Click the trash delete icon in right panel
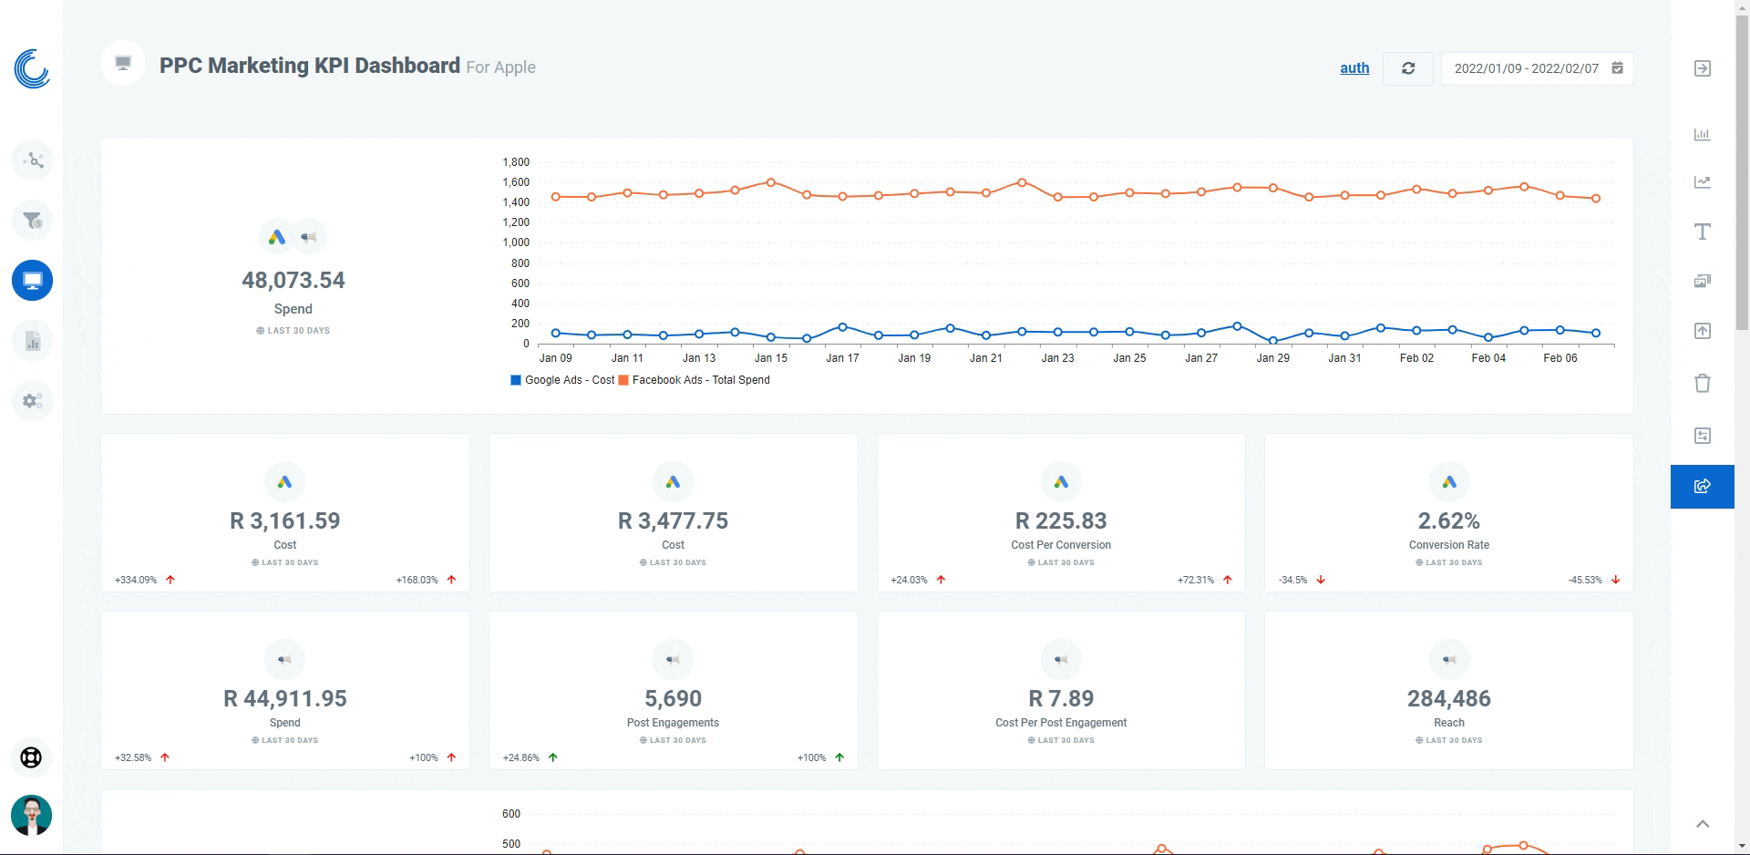 click(x=1702, y=383)
